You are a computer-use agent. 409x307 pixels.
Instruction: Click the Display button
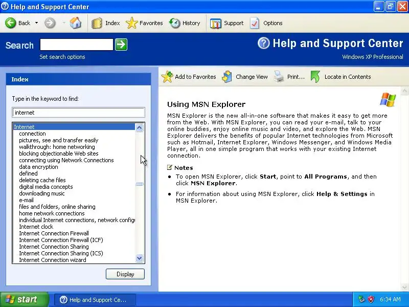pyautogui.click(x=125, y=274)
